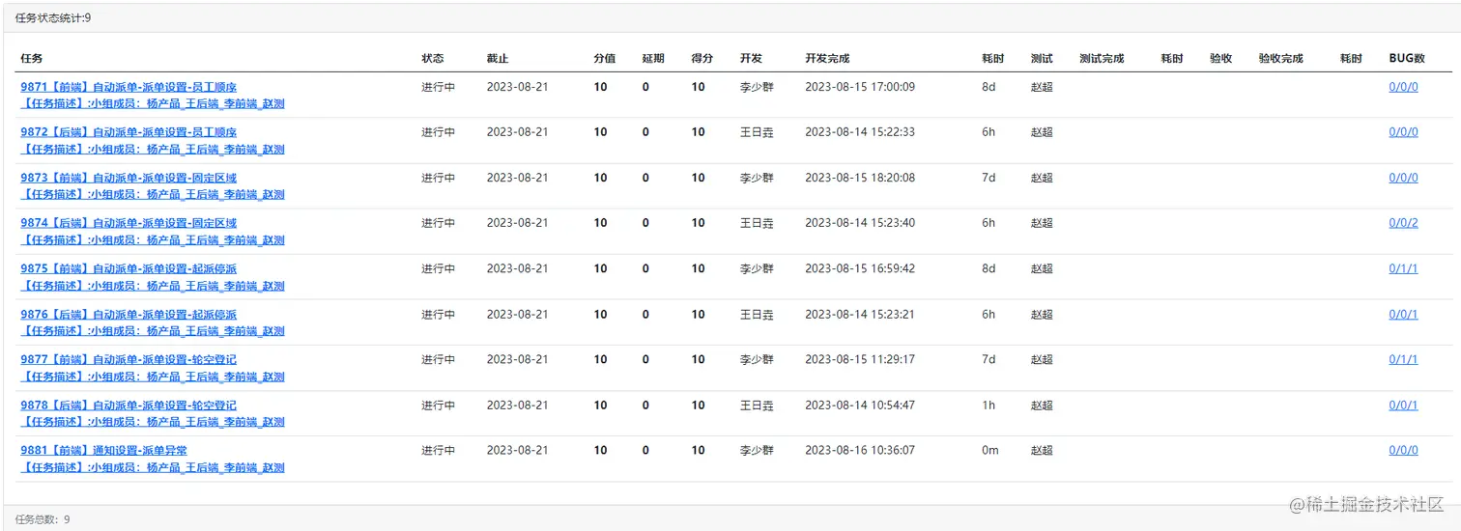Click the 状态 column header

[433, 59]
